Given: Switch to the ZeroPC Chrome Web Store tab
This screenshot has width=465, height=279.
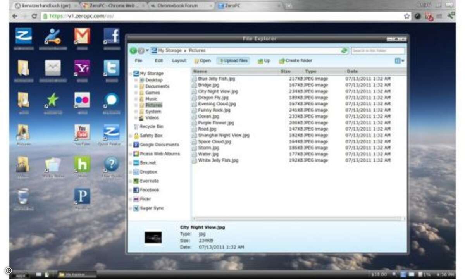Looking at the screenshot, I should pyautogui.click(x=113, y=6).
